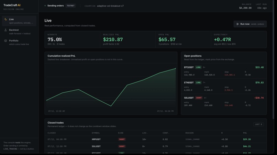Select the XRPUSDT closed trade row symbol

click(x=96, y=139)
